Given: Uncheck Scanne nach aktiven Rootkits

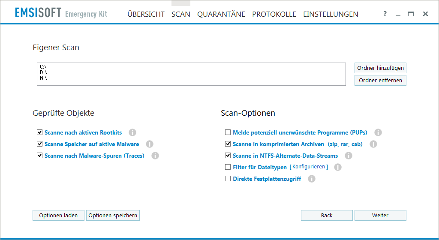Looking at the screenshot, I should 40,132.
